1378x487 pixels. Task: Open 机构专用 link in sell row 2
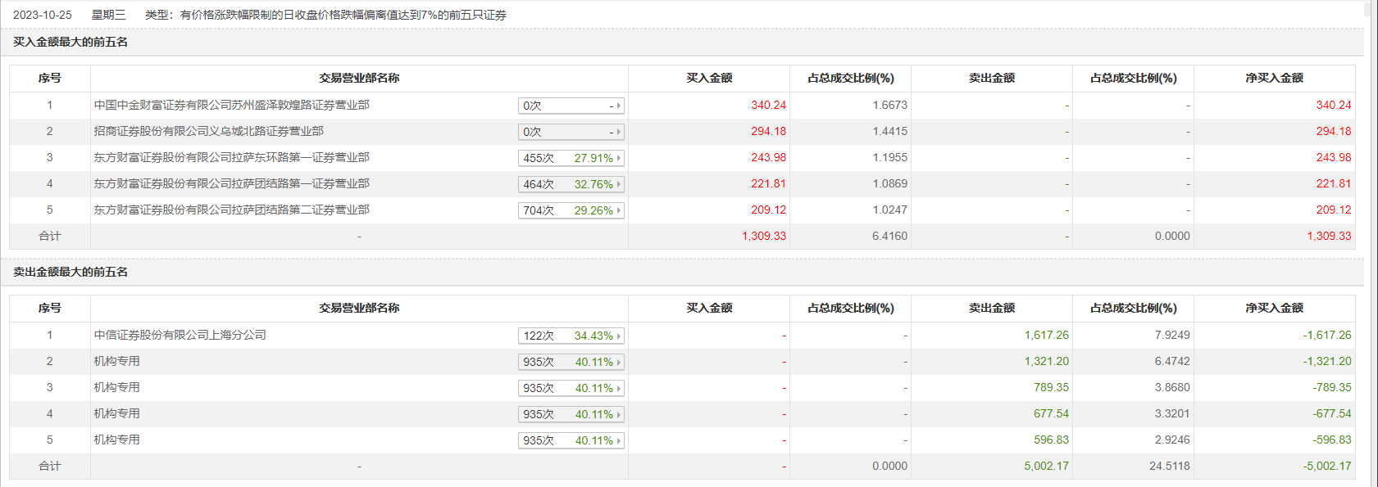[x=116, y=361]
